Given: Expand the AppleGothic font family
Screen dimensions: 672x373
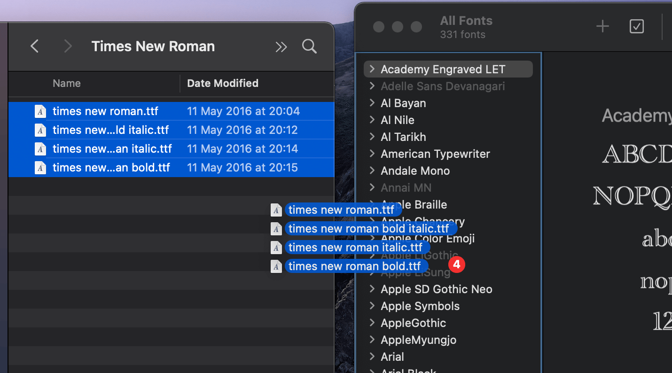Looking at the screenshot, I should point(372,323).
